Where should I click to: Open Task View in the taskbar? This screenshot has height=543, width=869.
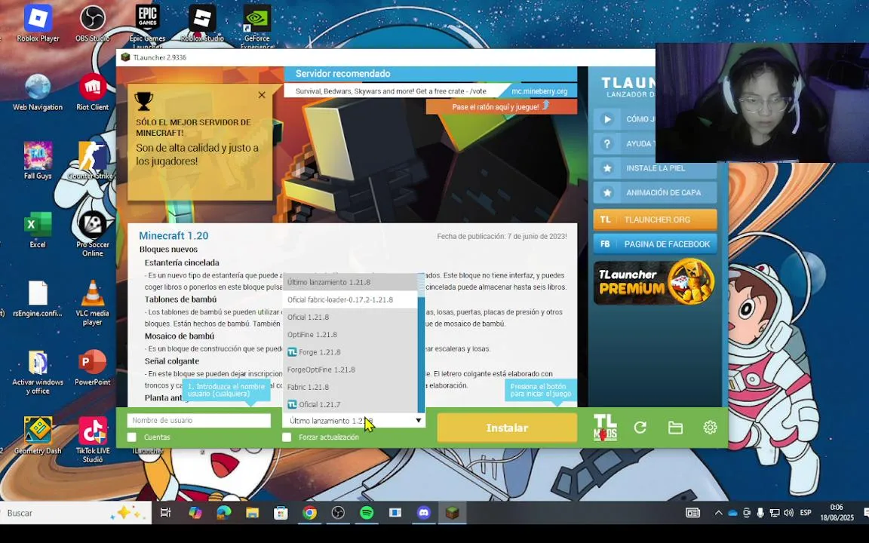pos(166,513)
